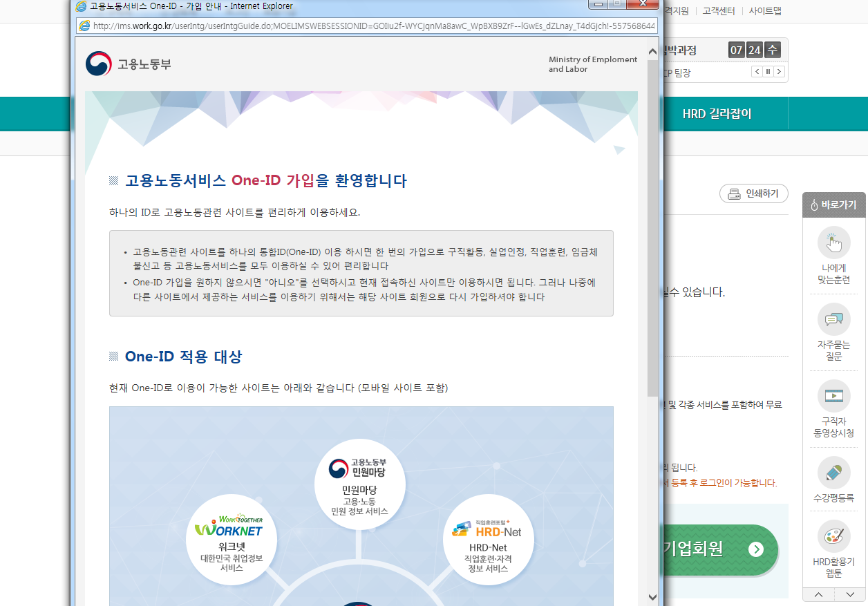Click the Ministry of Employment and Labor emblem
868x606 pixels.
[98, 64]
